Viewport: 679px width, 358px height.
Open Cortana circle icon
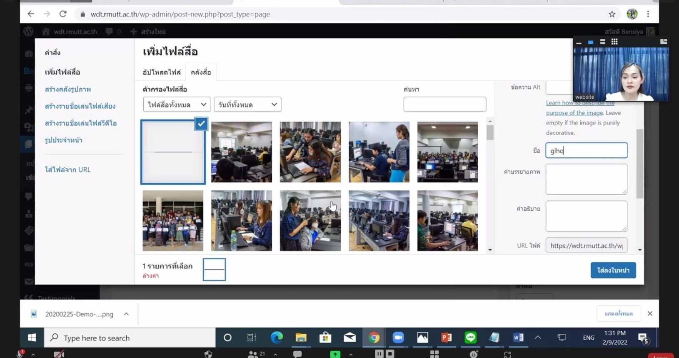pos(227,338)
